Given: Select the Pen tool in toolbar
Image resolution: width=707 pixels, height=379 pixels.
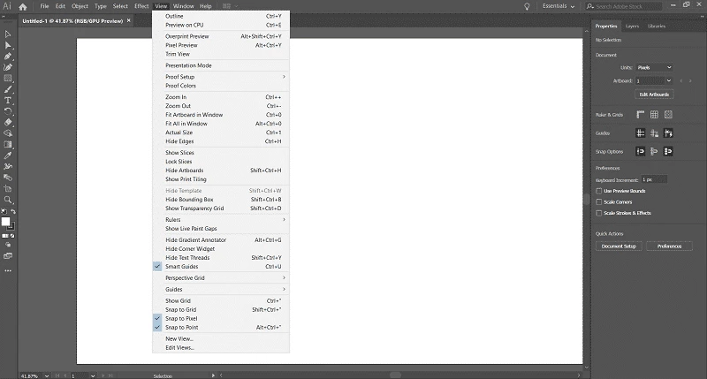Looking at the screenshot, I should click(8, 56).
